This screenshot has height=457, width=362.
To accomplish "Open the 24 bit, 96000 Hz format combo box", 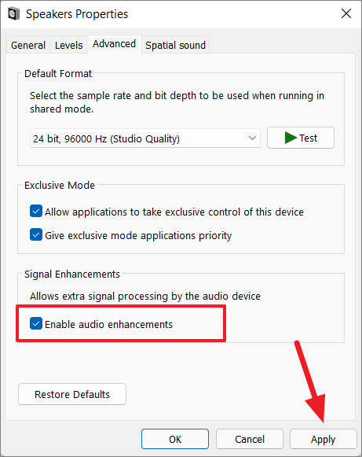I will pyautogui.click(x=145, y=138).
